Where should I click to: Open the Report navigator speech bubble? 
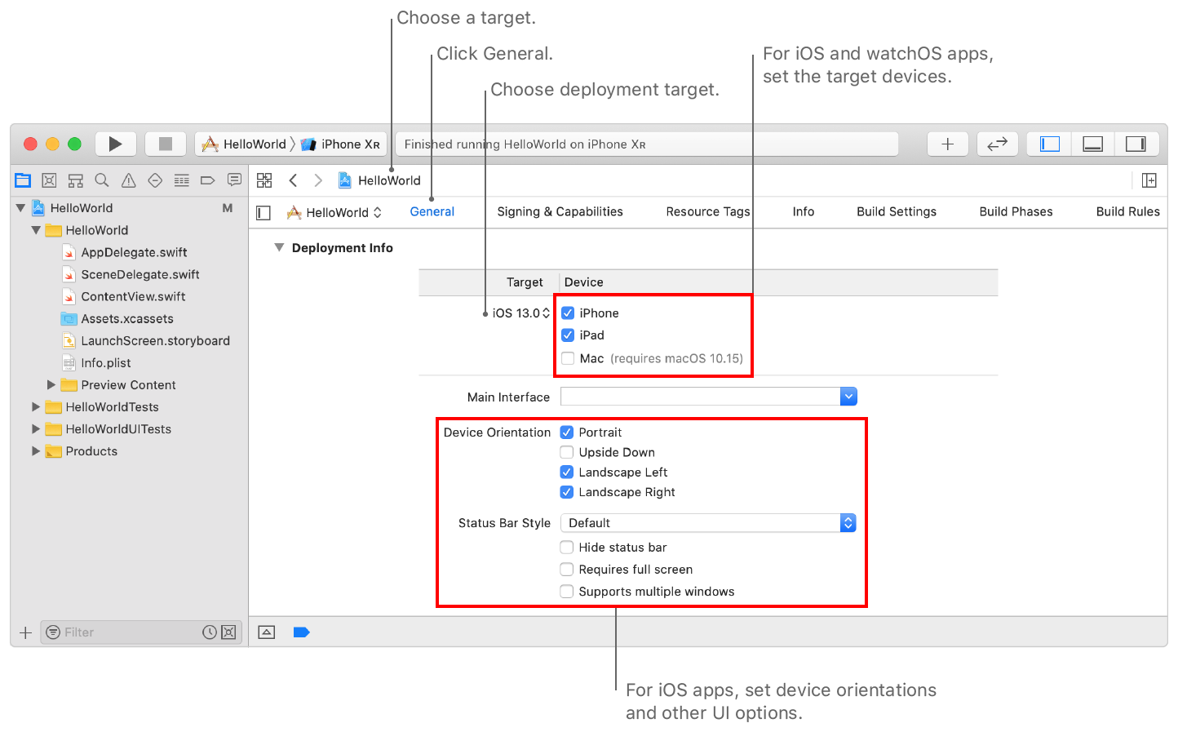(234, 180)
